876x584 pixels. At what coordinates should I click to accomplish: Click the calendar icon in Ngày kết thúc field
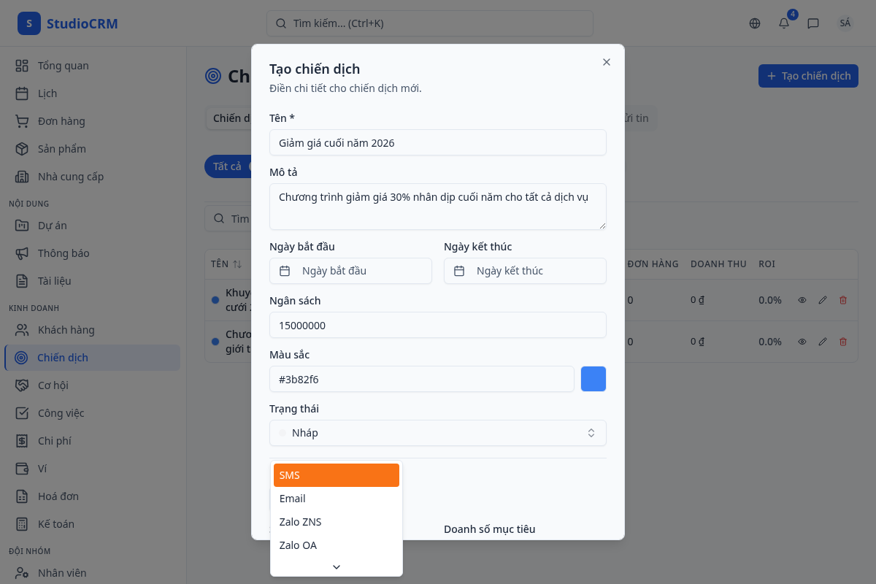[x=459, y=271]
